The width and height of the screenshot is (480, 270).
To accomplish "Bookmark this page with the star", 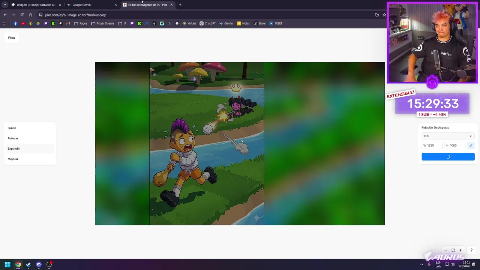I will click(384, 15).
